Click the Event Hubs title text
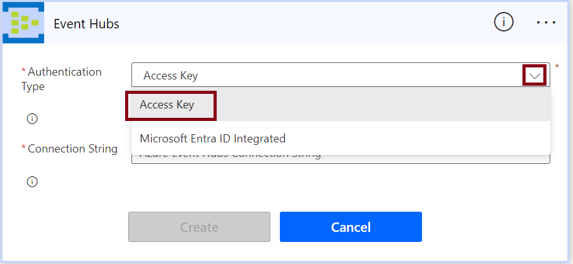This screenshot has width=573, height=264. coord(87,24)
